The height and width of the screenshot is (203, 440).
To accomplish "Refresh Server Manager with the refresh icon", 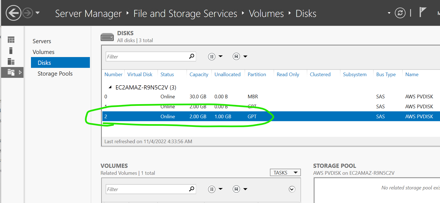I will 400,13.
